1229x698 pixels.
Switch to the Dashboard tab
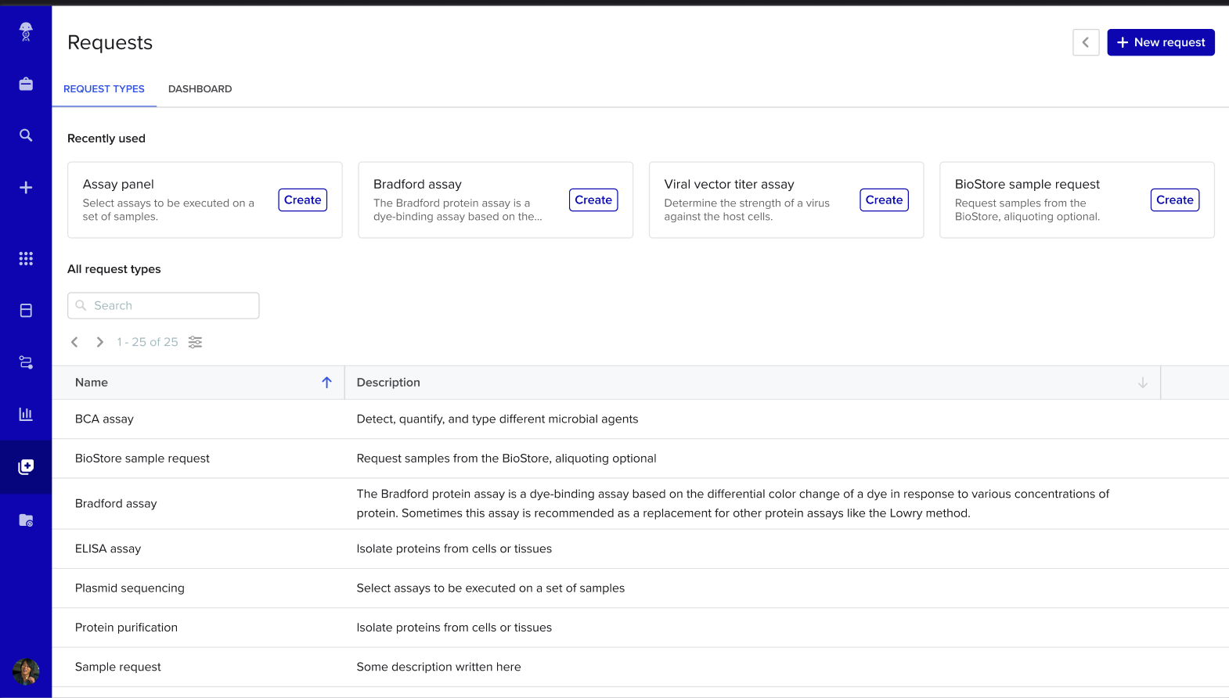(x=200, y=89)
